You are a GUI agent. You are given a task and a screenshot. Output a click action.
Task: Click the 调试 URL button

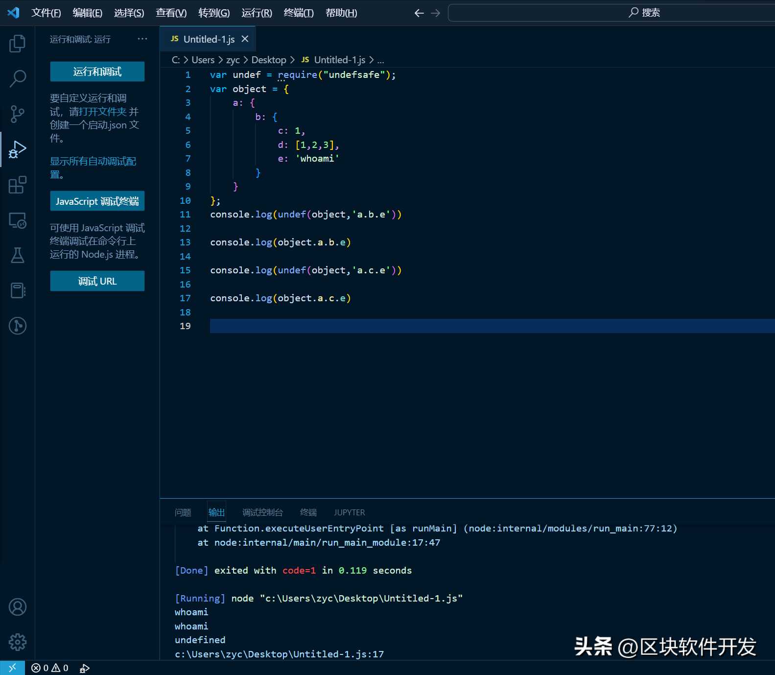click(97, 281)
